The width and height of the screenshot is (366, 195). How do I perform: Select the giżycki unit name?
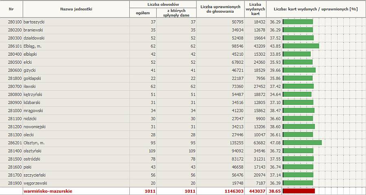29,70
